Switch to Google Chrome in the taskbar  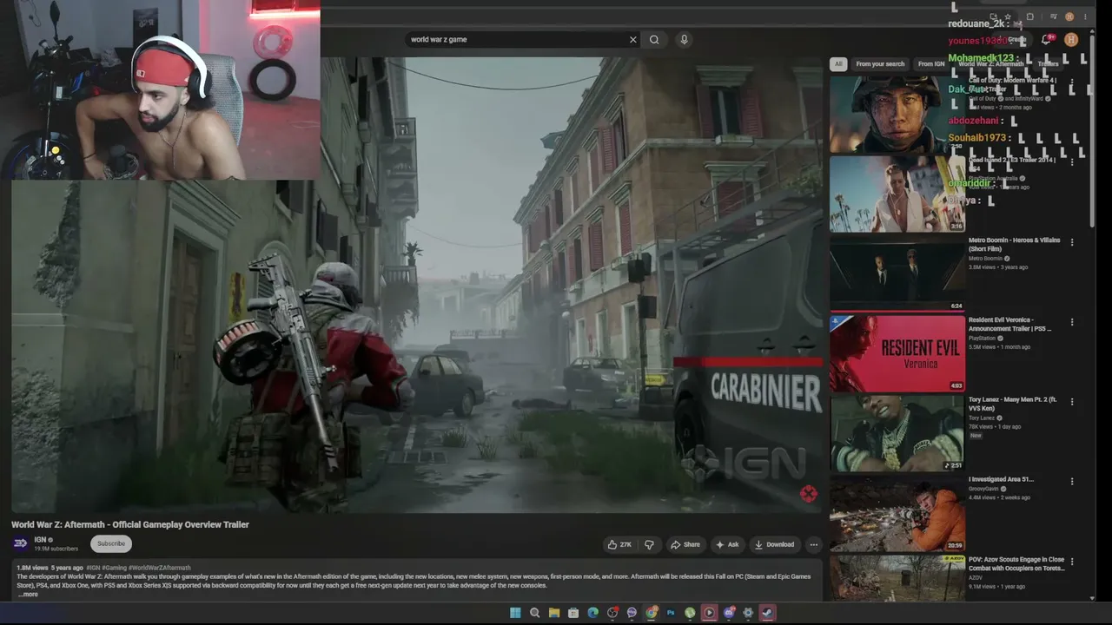click(652, 613)
